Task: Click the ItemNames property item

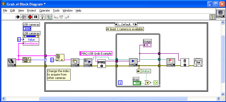Action: pyautogui.click(x=31, y=43)
